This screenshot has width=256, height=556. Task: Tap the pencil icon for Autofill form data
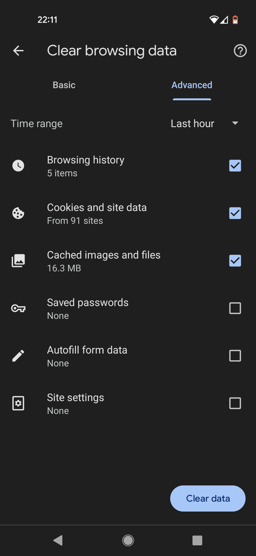pyautogui.click(x=18, y=356)
